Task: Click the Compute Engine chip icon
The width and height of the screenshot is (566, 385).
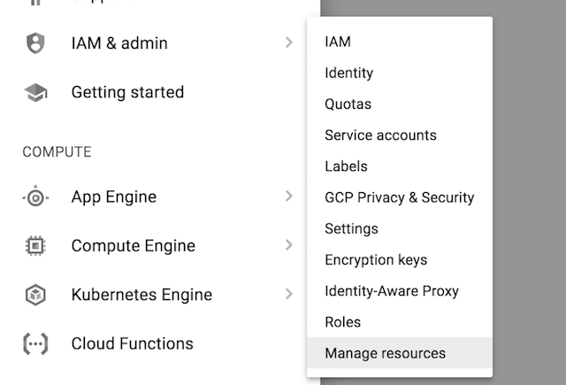Action: [x=35, y=246]
